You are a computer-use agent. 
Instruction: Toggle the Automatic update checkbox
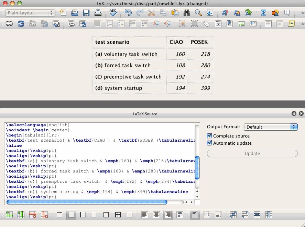point(209,143)
